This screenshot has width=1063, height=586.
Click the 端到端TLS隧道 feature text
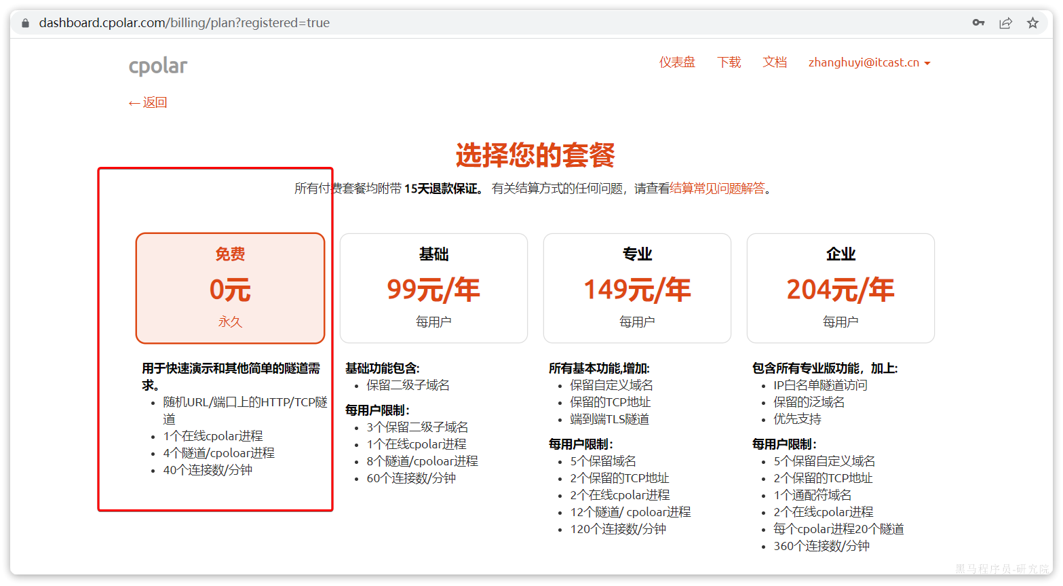(x=609, y=419)
